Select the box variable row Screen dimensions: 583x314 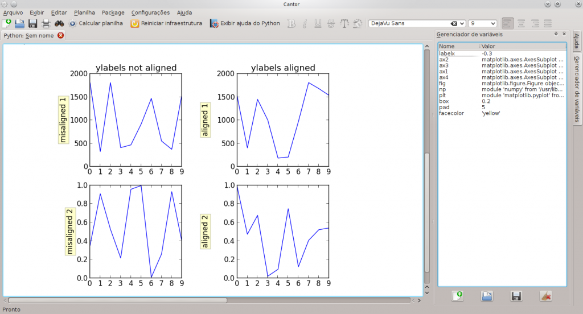tap(502, 101)
